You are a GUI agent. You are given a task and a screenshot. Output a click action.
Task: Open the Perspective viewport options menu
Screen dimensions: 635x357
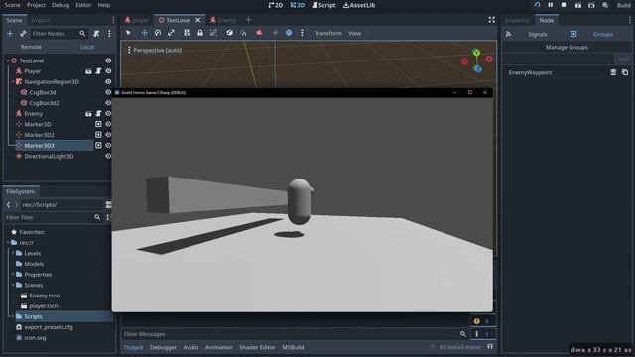tap(155, 50)
